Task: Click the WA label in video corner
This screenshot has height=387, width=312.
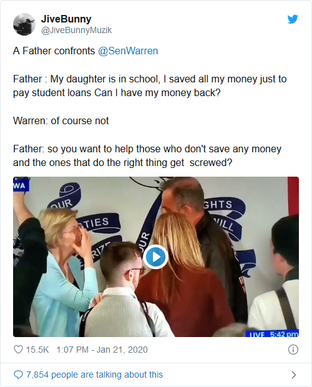Action: click(x=21, y=185)
